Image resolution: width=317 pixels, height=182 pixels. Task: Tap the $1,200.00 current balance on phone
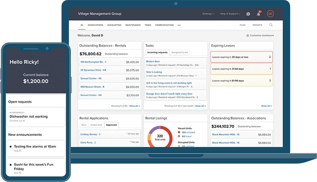click(36, 81)
